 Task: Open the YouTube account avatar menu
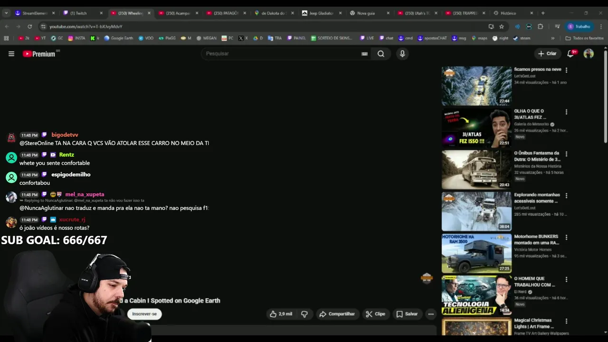(x=589, y=54)
